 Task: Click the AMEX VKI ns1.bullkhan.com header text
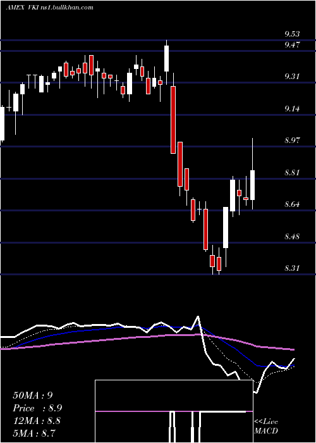[49, 8]
